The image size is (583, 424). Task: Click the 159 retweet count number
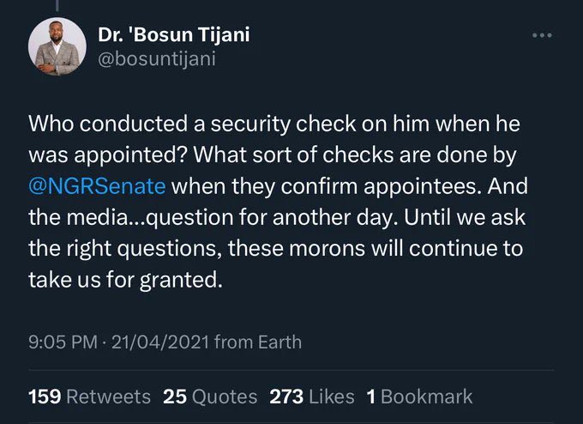click(x=45, y=396)
